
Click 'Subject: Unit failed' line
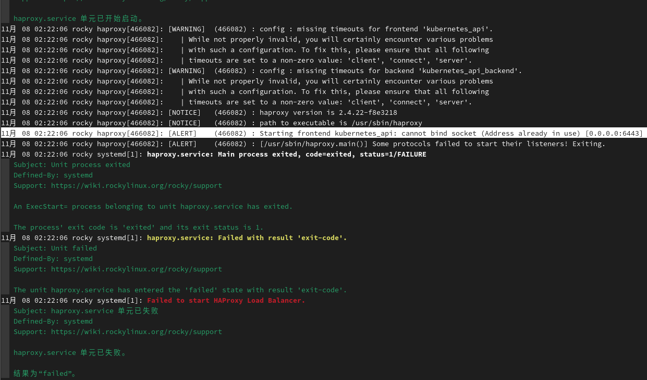55,248
